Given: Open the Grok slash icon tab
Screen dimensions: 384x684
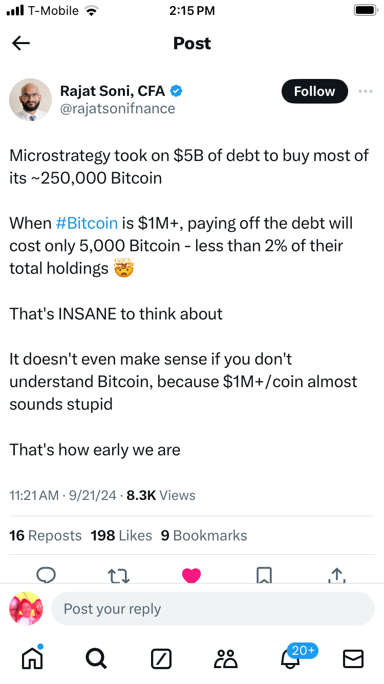Looking at the screenshot, I should point(161,658).
